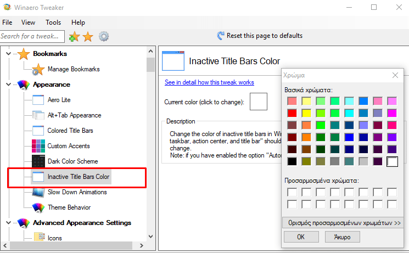Open settings using the gear toolbar icon
This screenshot has height=253, width=409.
pyautogui.click(x=104, y=37)
